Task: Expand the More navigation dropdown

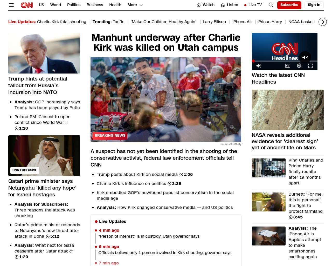Action: (x=135, y=5)
